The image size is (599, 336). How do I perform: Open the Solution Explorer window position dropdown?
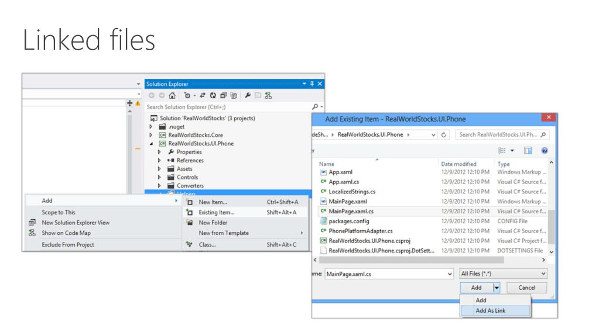click(x=304, y=84)
